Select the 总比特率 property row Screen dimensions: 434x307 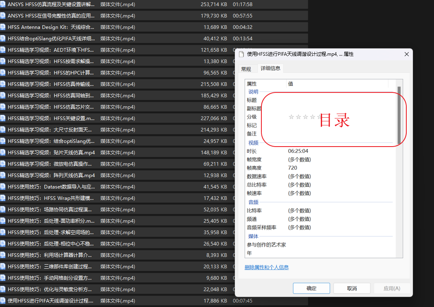tap(320, 185)
